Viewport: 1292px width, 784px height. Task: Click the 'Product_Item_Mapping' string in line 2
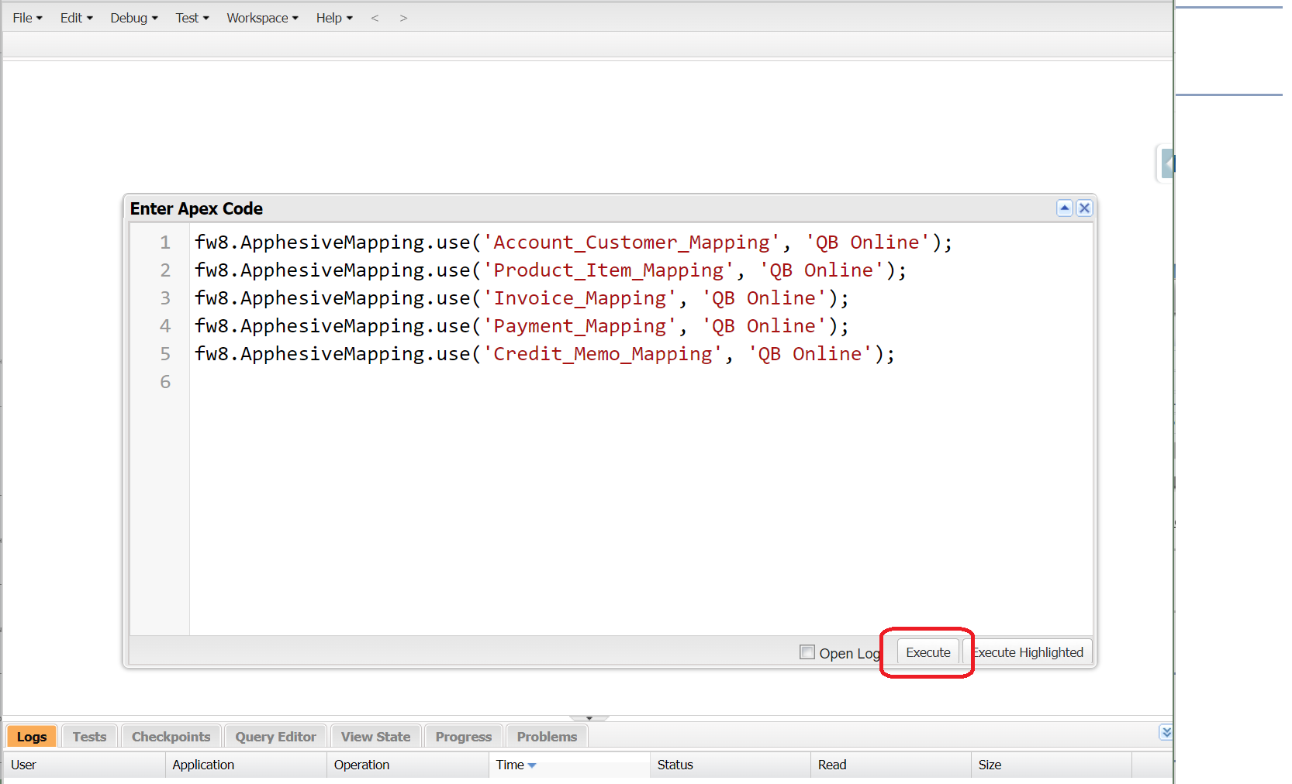point(609,270)
